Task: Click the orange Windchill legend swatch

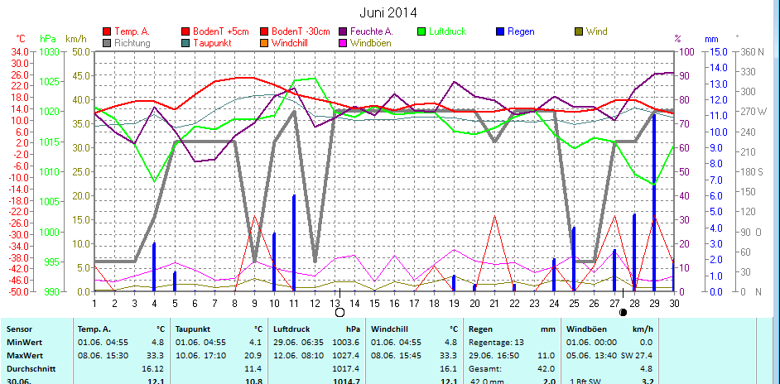Action: coord(263,43)
